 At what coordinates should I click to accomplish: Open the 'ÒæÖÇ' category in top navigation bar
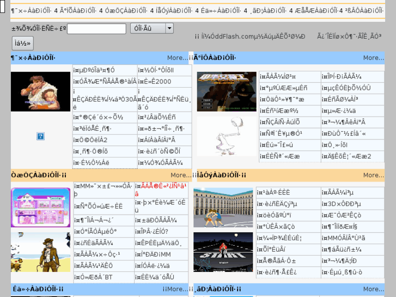pos(126,10)
